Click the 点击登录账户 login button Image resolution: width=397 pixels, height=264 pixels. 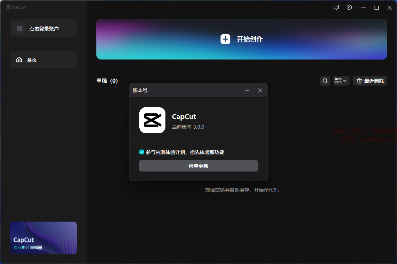point(43,28)
